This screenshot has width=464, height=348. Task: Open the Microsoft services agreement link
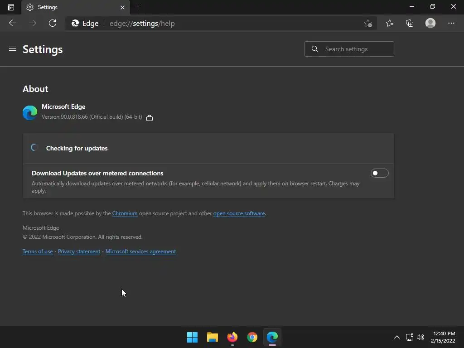140,251
